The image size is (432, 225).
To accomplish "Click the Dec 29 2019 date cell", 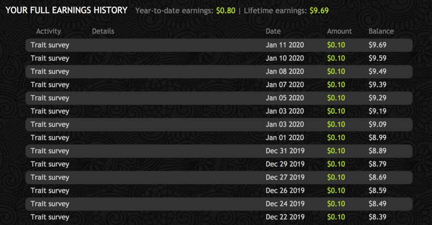I will [x=285, y=164].
